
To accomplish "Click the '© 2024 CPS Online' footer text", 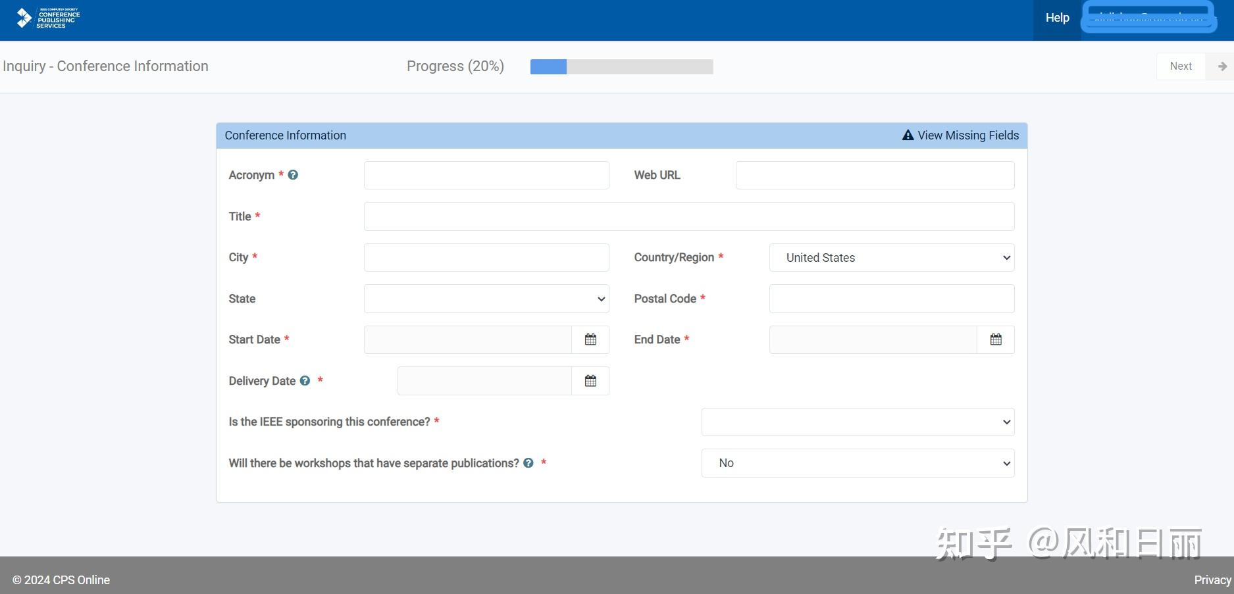I will [x=61, y=580].
